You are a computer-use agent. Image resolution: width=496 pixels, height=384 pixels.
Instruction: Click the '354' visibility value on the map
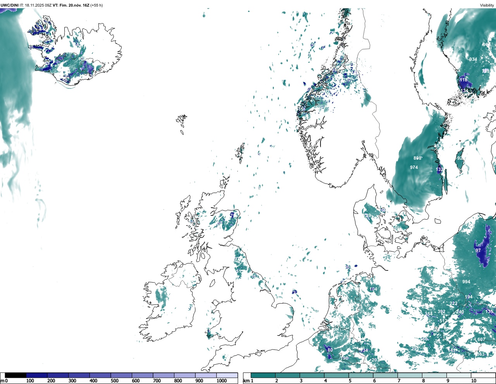click(429, 314)
